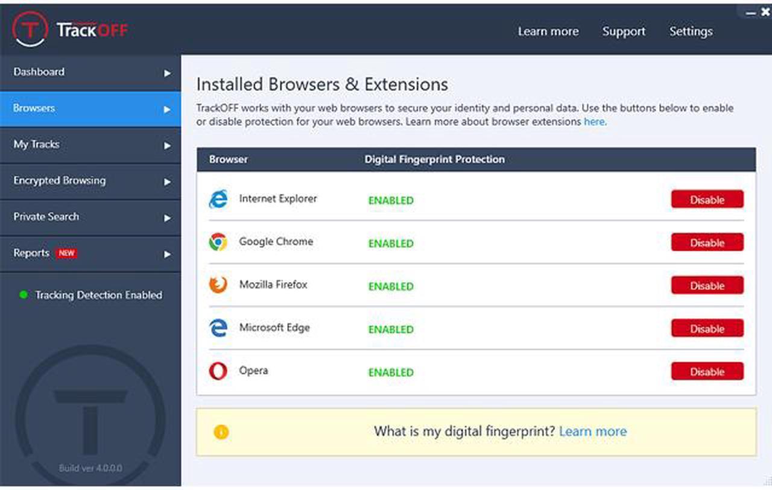Click the Google Chrome browser icon
This screenshot has width=772, height=490.
218,242
